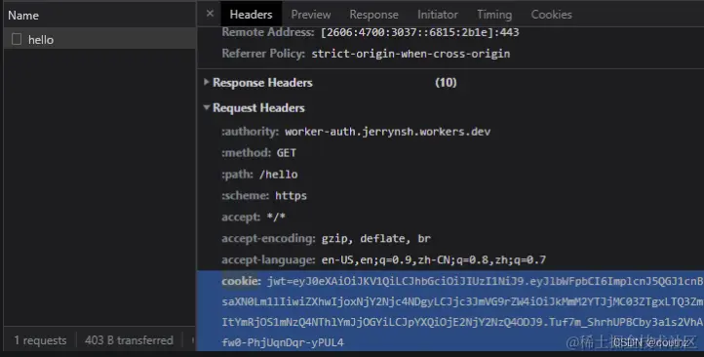This screenshot has width=704, height=357.
Task: Open the Cookies tab
Action: point(551,15)
